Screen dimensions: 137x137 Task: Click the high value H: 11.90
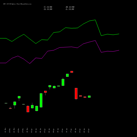coord(70,7)
